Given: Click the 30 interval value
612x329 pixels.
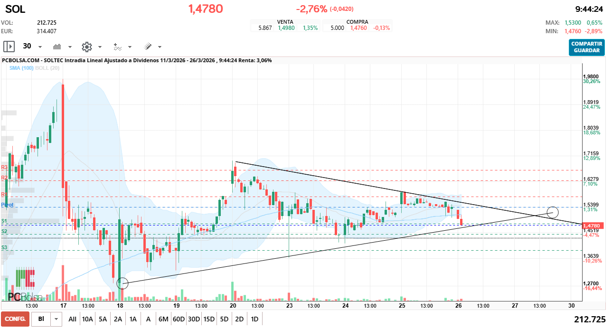Looking at the screenshot, I should (x=27, y=47).
